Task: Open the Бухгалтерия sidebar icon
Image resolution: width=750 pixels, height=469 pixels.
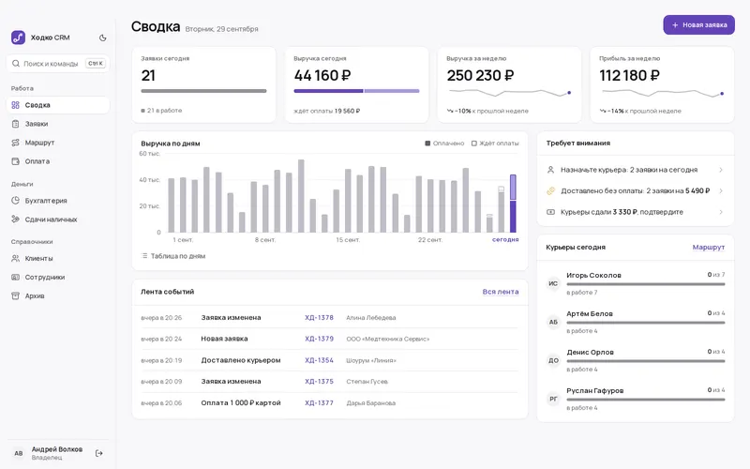Action: tap(15, 201)
